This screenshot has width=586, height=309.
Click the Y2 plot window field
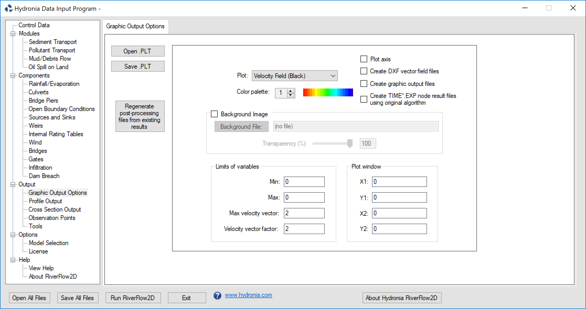pos(399,229)
